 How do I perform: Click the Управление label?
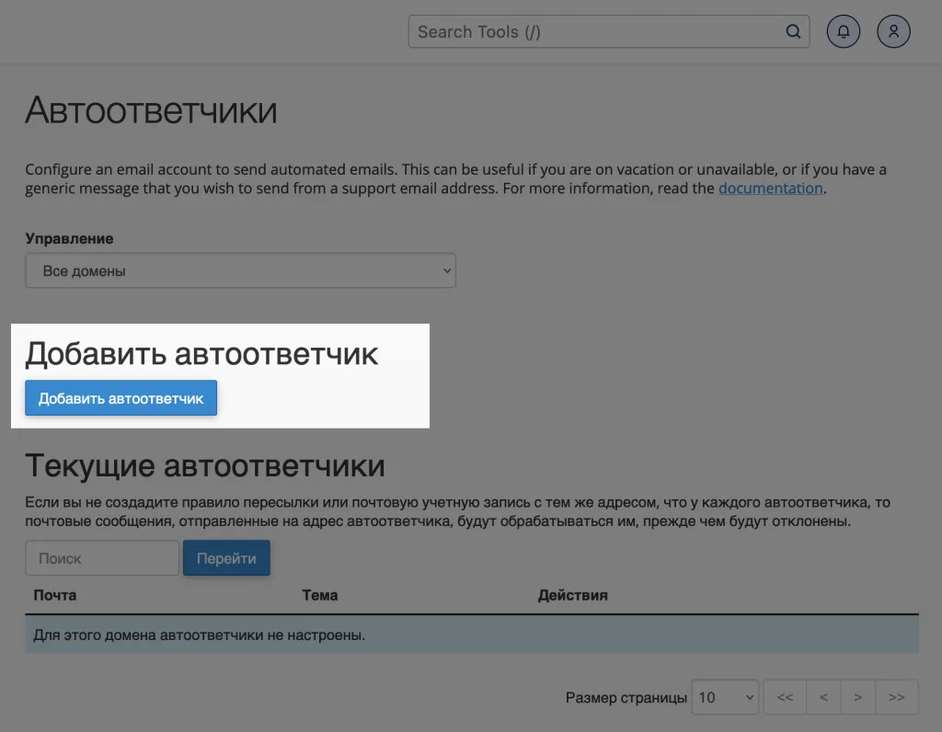(69, 238)
